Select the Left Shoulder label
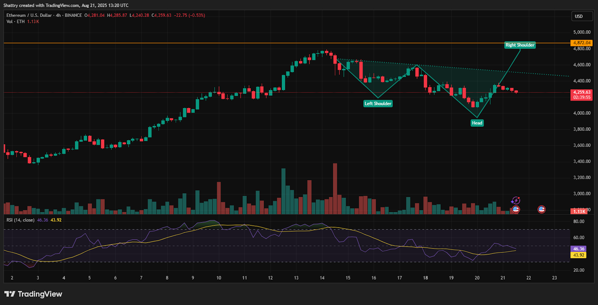Image resolution: width=598 pixels, height=305 pixels. (378, 104)
